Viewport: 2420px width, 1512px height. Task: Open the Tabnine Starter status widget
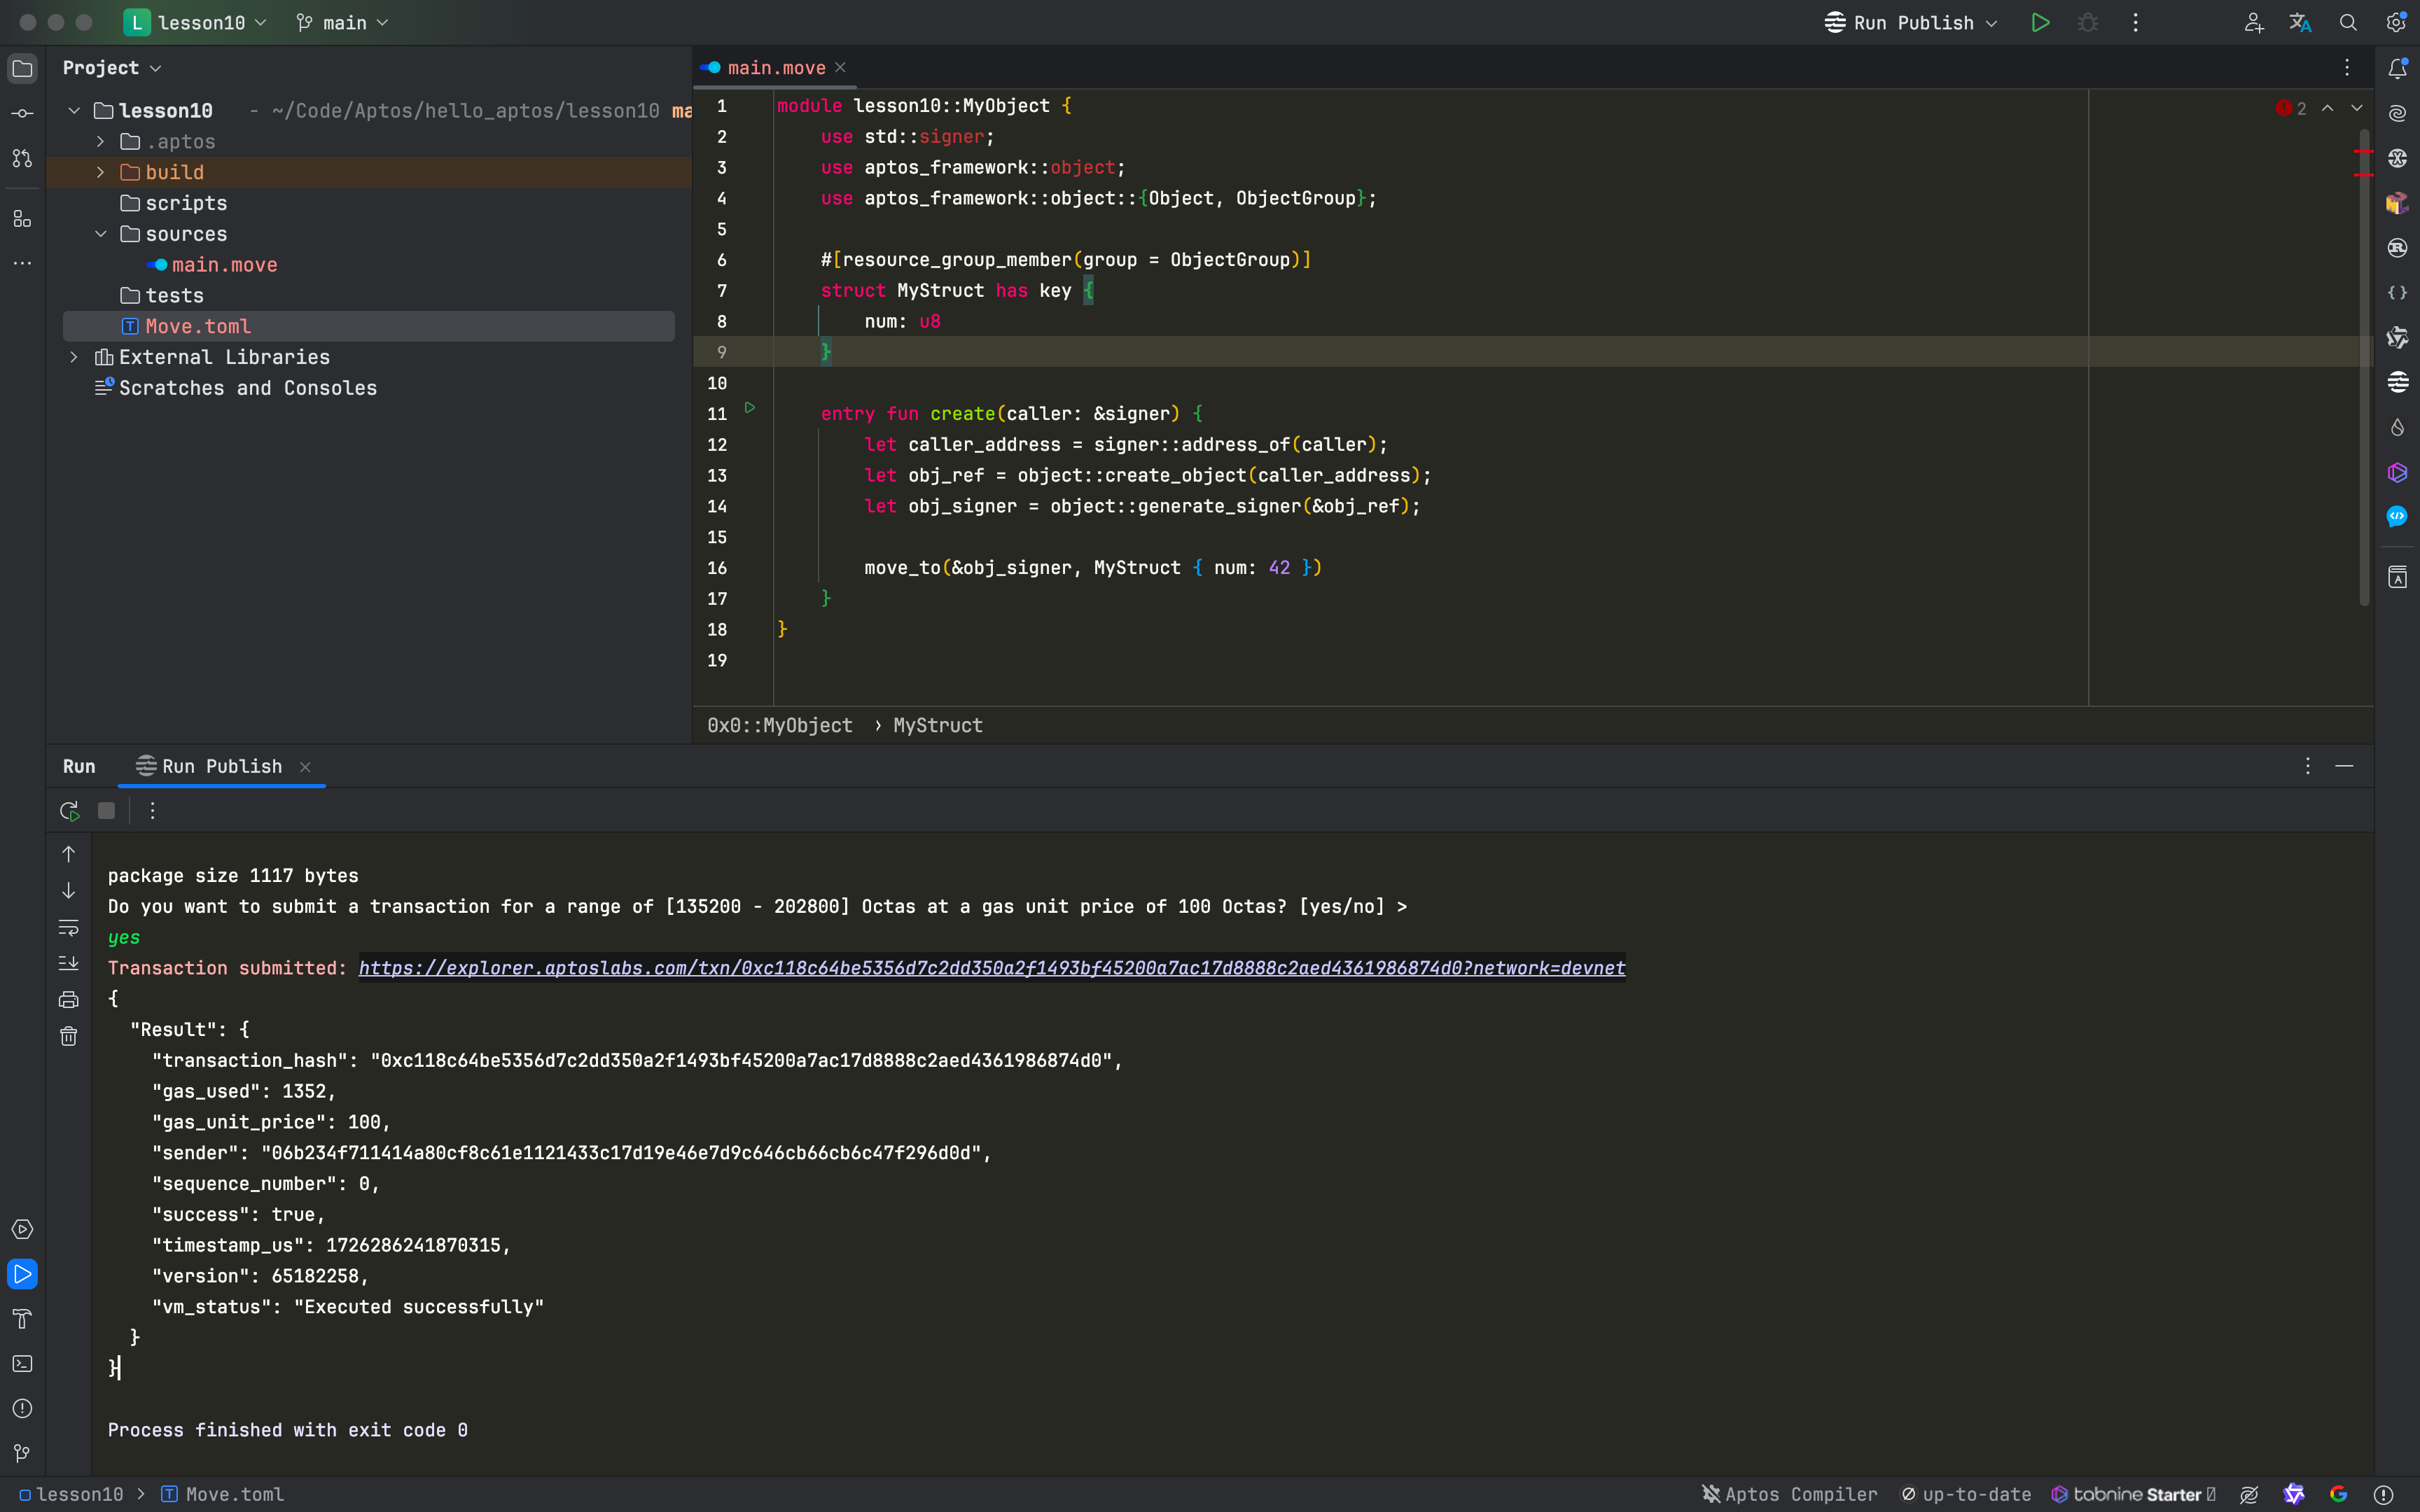click(2133, 1494)
